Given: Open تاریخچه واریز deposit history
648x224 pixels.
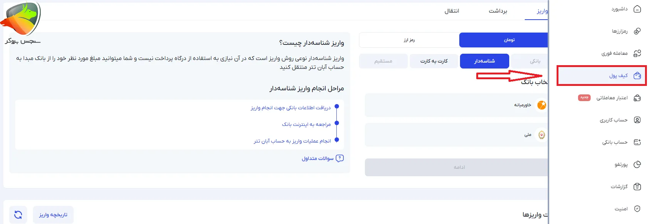Looking at the screenshot, I should [x=53, y=215].
